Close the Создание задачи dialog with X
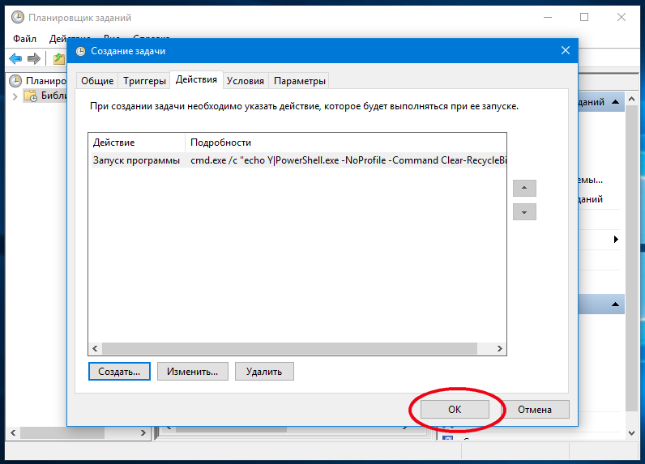Screen dimensions: 645x464 (565, 50)
